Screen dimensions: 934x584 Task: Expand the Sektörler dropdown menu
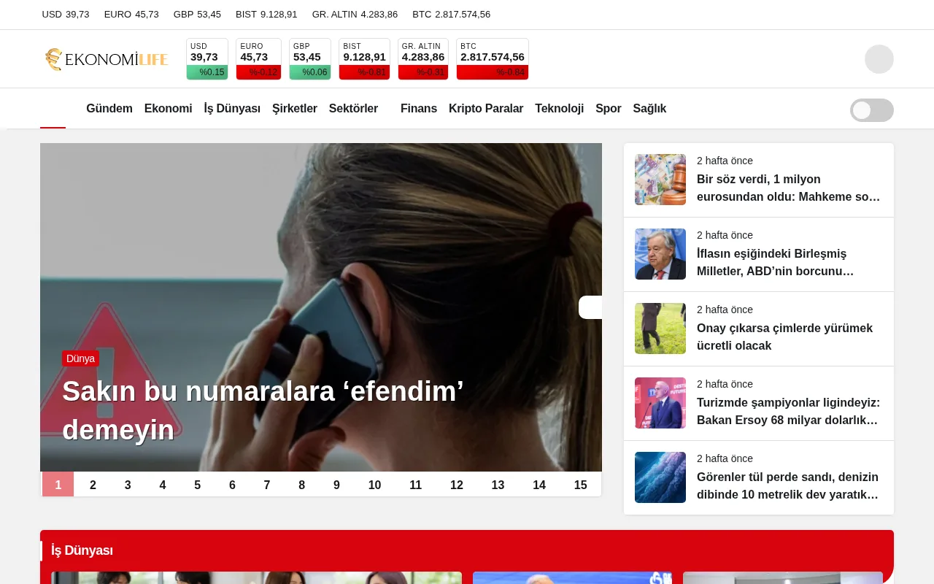[353, 109]
